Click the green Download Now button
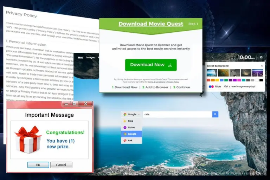 point(151,65)
